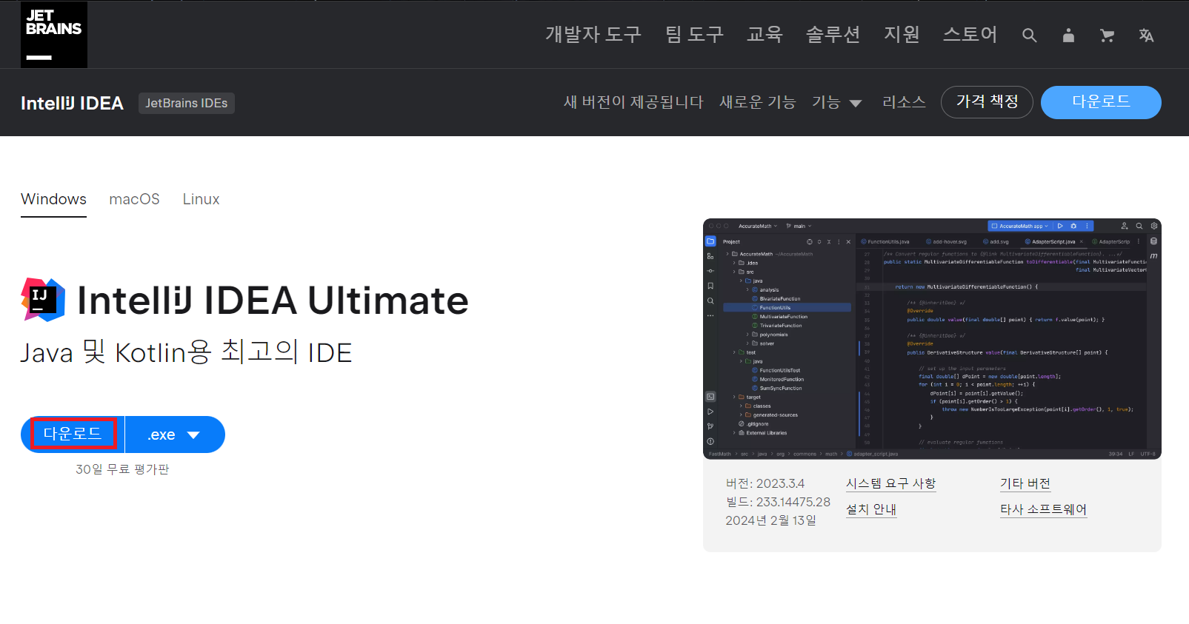Open the 시스템 요구 사항 link
The height and width of the screenshot is (624, 1189).
pyautogui.click(x=891, y=483)
